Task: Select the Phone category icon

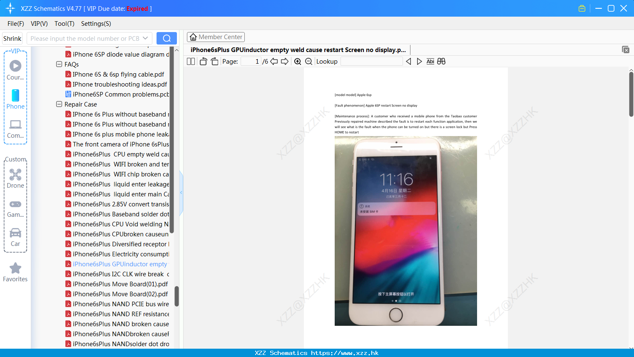Action: tap(15, 99)
